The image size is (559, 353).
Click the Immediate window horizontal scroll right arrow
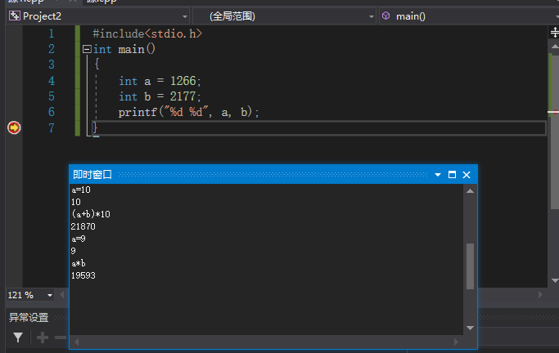tap(456, 342)
